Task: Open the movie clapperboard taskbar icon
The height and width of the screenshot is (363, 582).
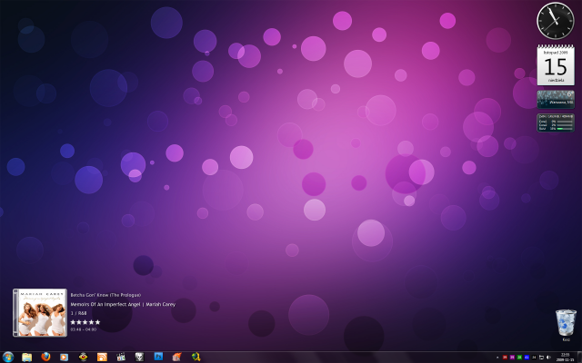Action: click(121, 357)
